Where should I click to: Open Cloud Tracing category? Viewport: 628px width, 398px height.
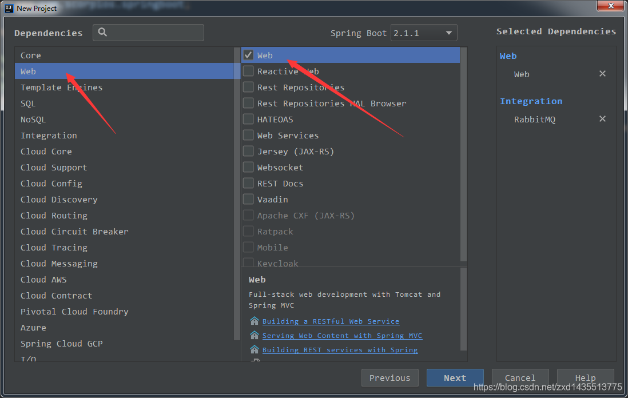[x=124, y=248]
